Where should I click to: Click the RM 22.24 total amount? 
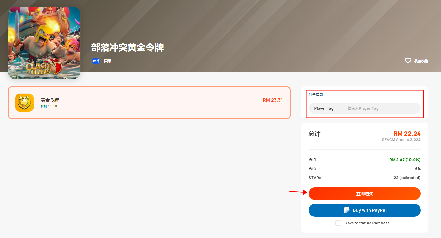tap(407, 134)
